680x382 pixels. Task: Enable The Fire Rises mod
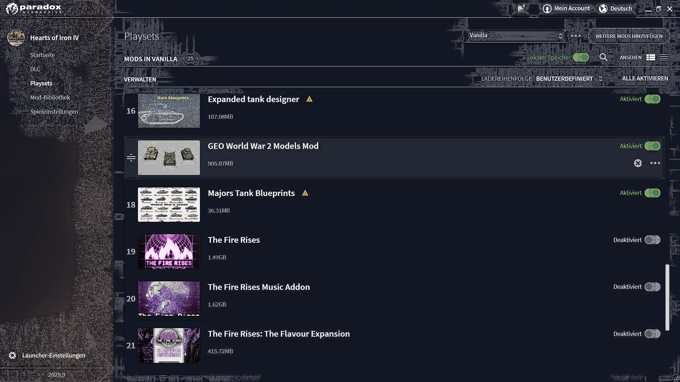652,240
